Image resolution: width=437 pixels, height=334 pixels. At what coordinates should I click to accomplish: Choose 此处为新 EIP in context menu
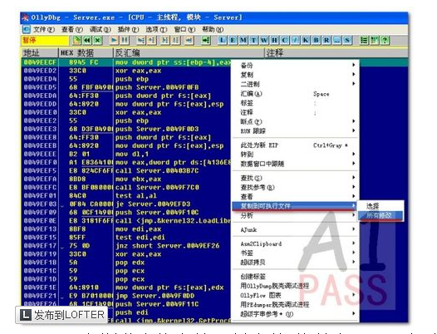[x=296, y=145]
